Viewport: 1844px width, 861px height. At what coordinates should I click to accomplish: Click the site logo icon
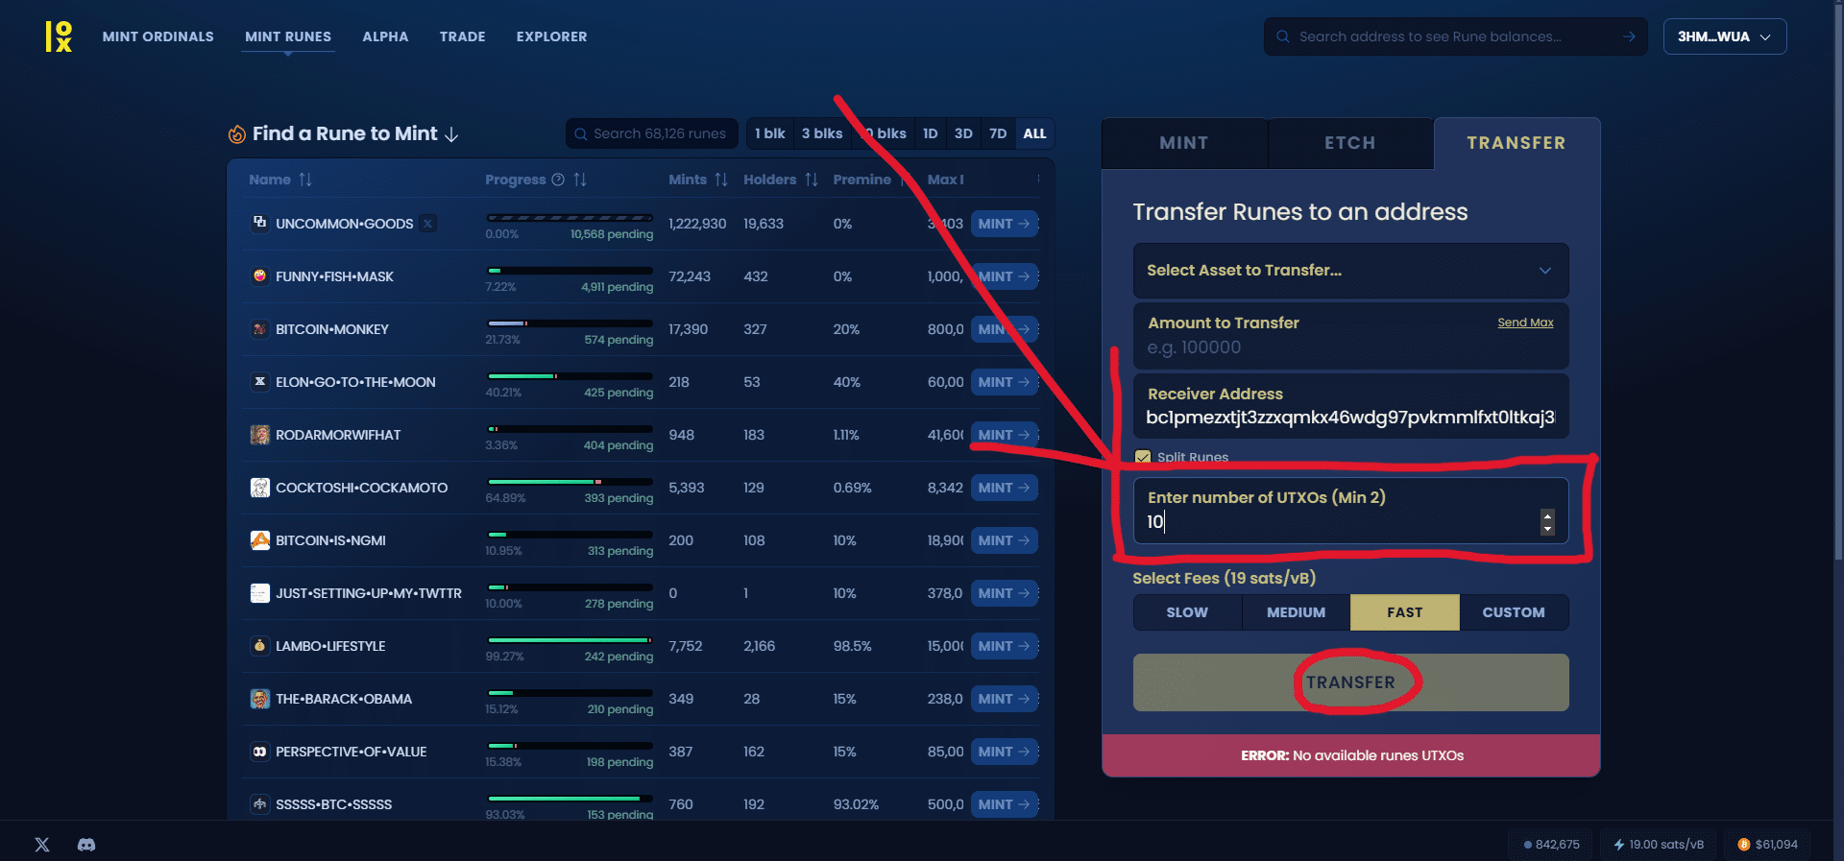tap(59, 36)
